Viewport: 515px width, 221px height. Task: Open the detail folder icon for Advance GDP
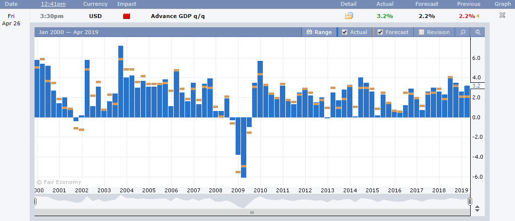(x=349, y=16)
